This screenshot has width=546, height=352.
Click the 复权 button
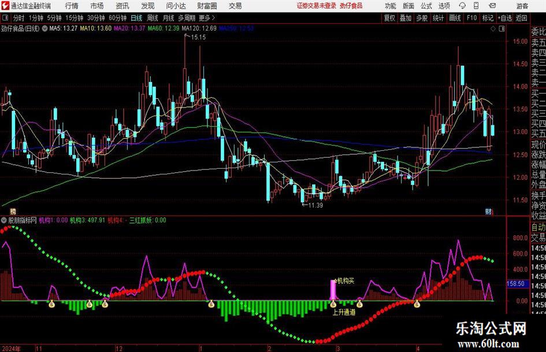pyautogui.click(x=389, y=18)
